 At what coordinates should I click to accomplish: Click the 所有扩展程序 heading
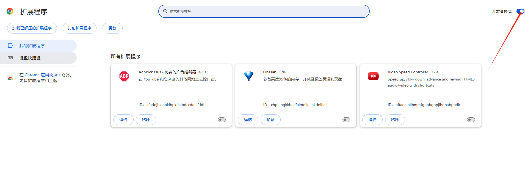[x=126, y=57]
